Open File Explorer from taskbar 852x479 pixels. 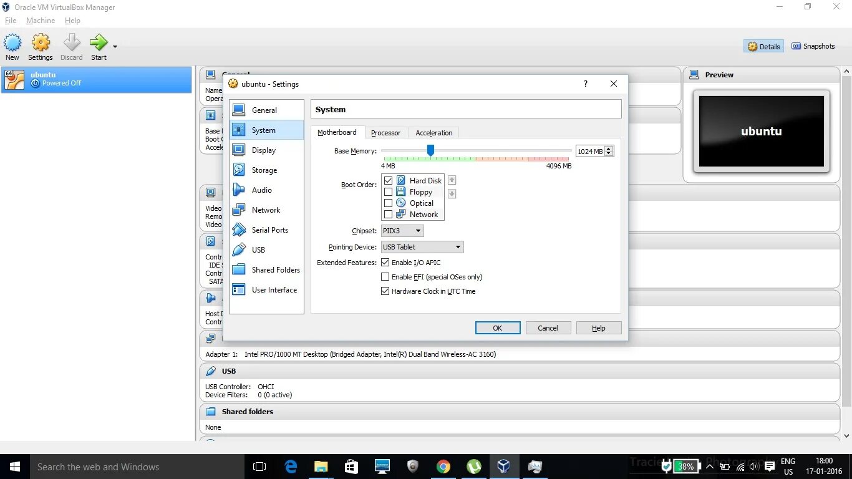point(321,467)
